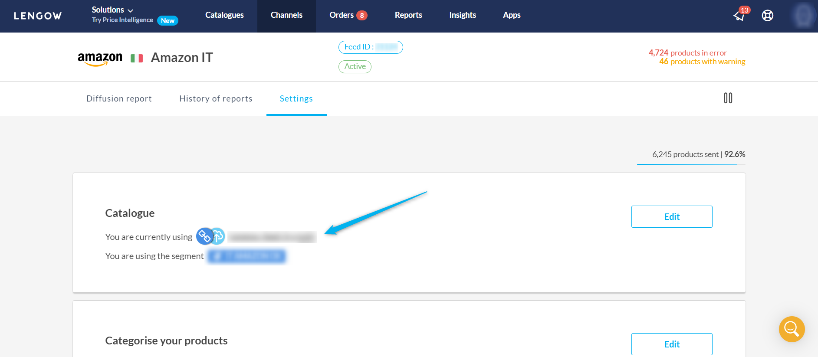Switch to the Diffusion report tab
818x357 pixels.
tap(119, 98)
